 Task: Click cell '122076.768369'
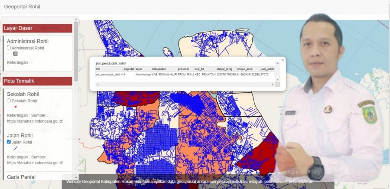(226, 75)
